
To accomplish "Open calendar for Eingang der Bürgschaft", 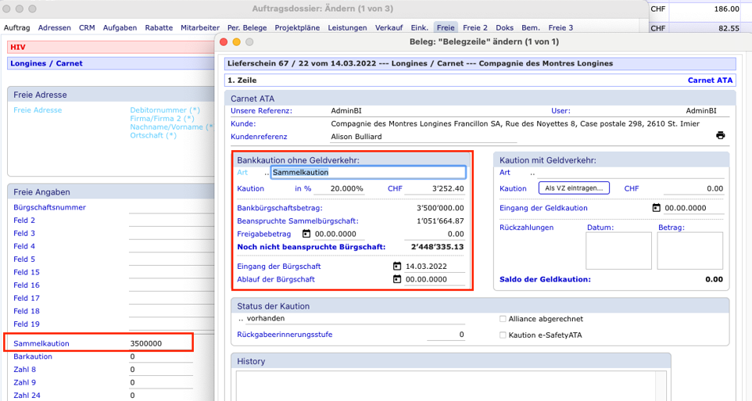I will 397,267.
